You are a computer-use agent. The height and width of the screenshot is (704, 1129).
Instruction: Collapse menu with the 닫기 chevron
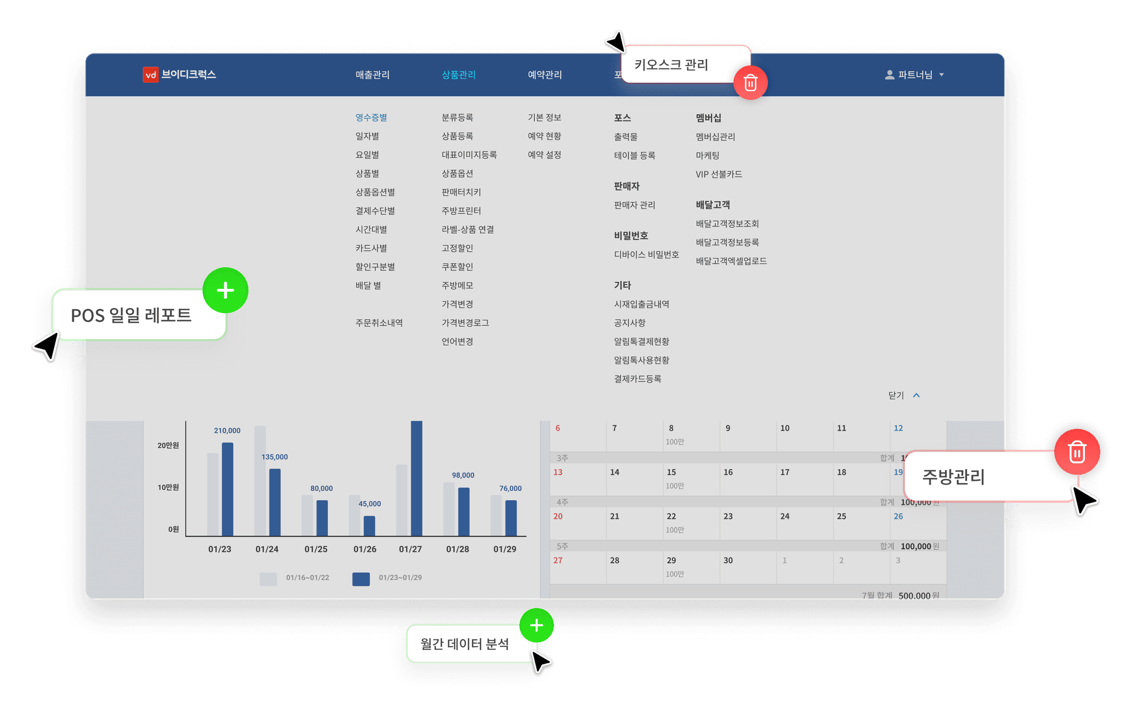coord(916,395)
